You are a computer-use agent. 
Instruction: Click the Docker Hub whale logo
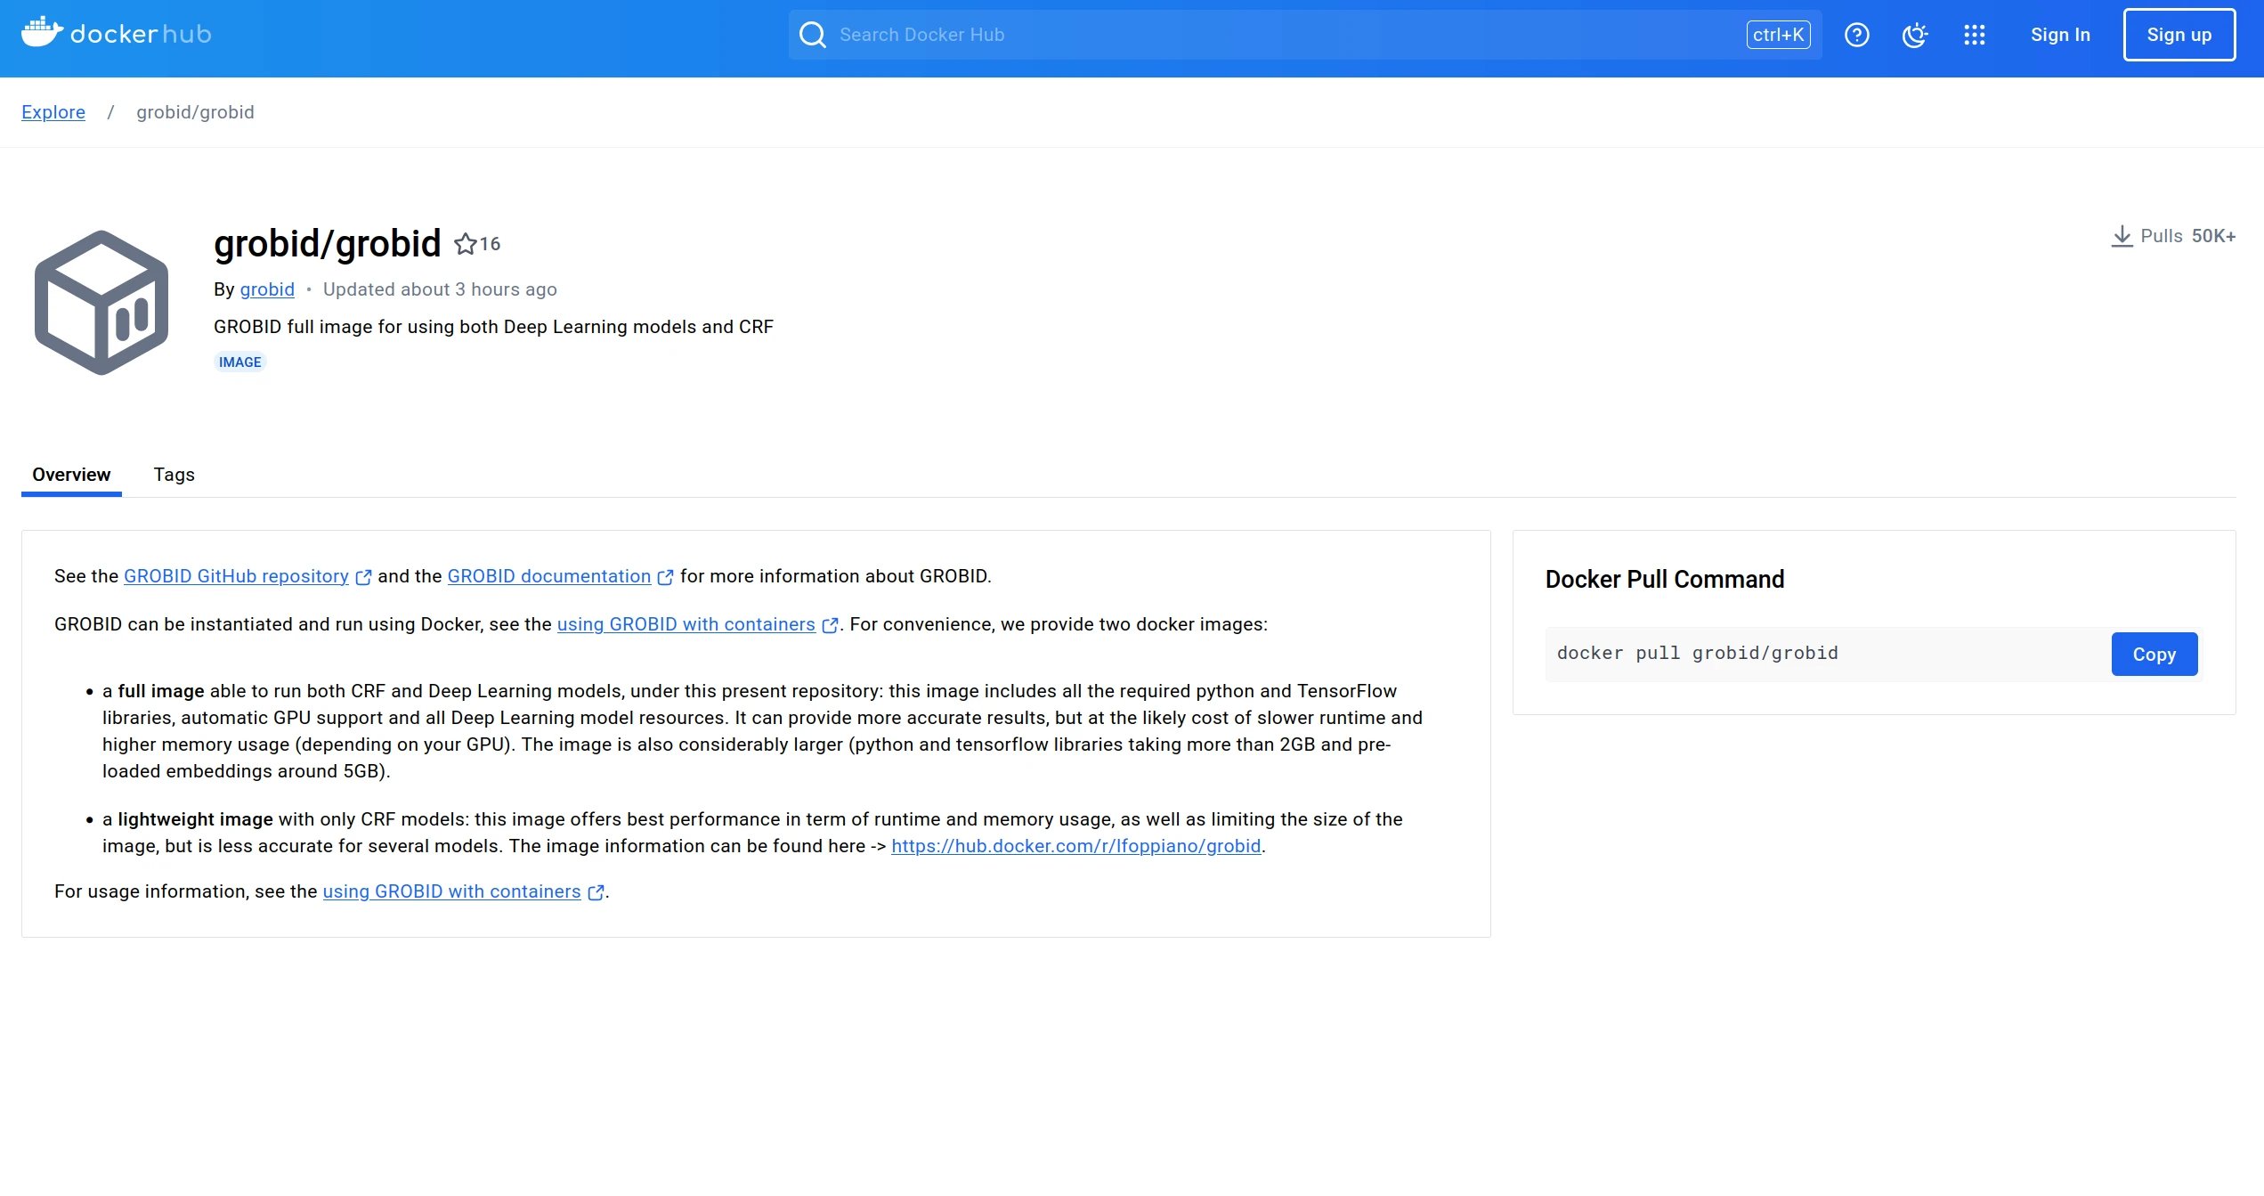coord(116,34)
